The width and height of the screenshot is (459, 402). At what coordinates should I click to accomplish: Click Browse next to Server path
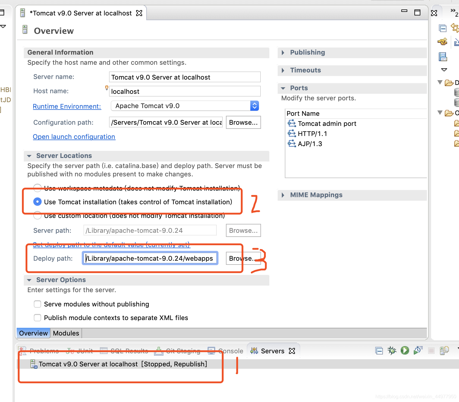243,230
